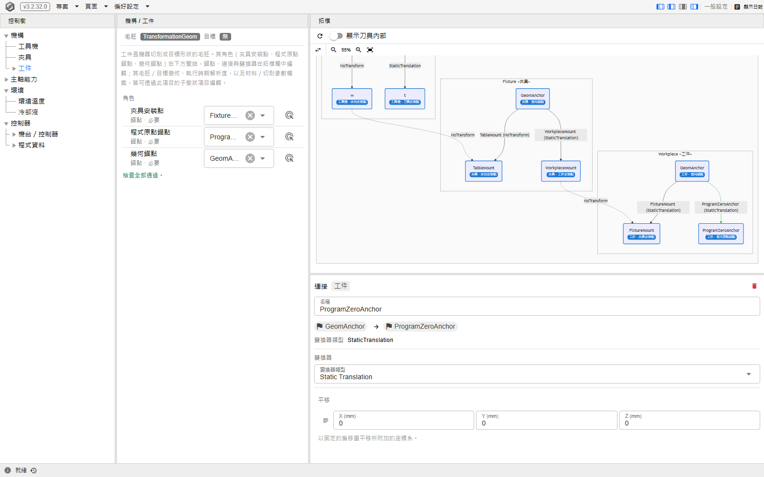
Task: Open the 幾何錨點 dropdown arrow
Action: coord(263,158)
